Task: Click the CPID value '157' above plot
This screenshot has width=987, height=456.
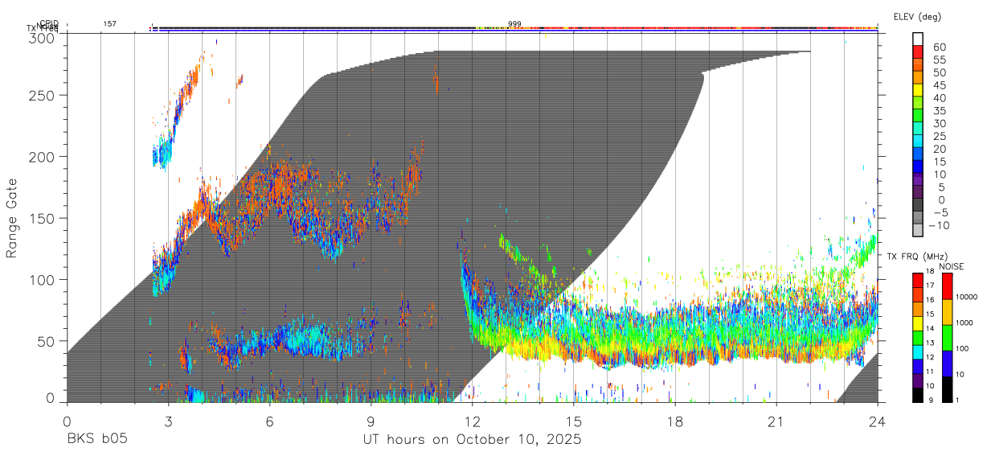Action: coord(109,24)
